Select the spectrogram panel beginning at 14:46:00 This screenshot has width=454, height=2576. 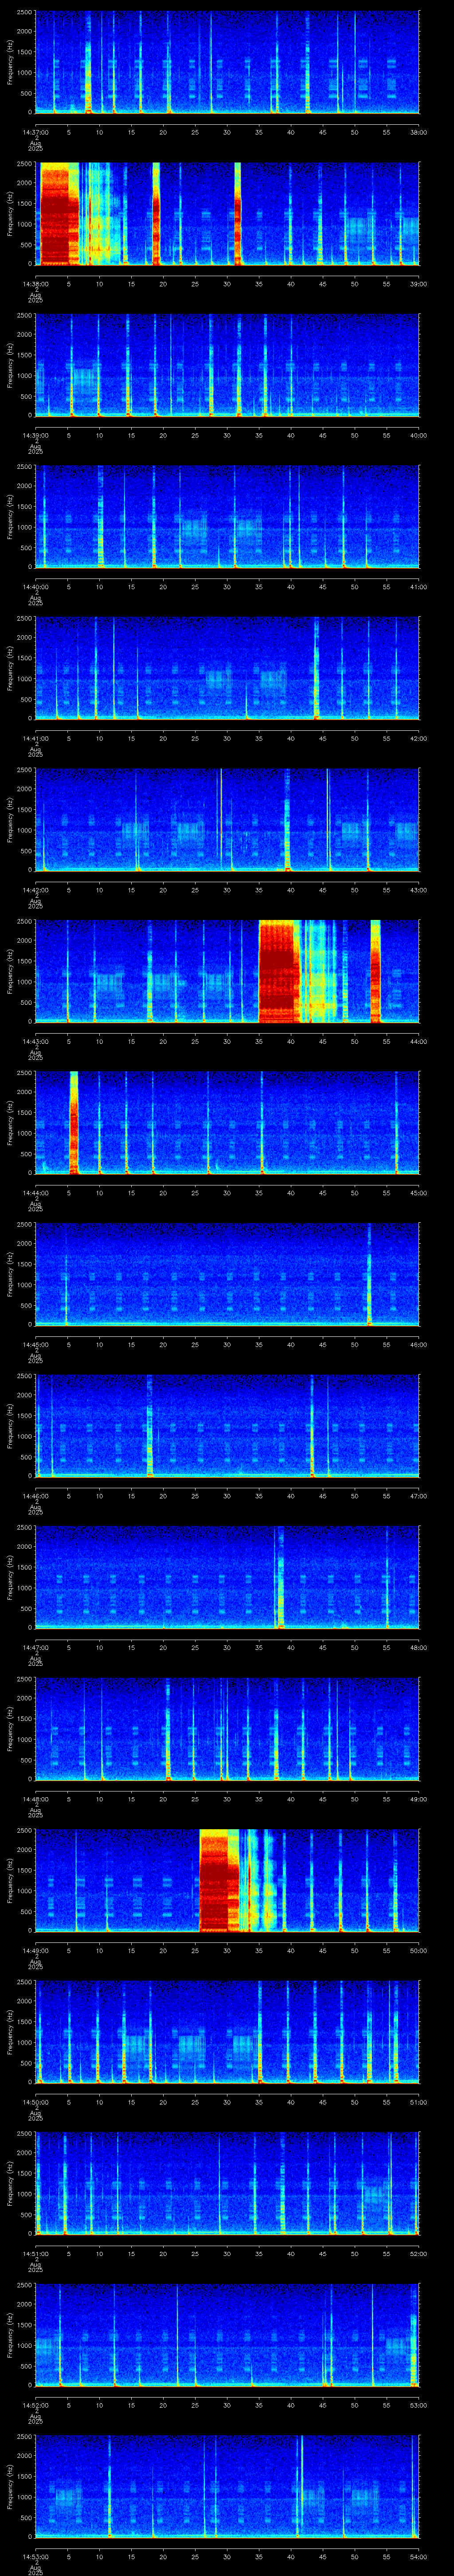pos(227,1426)
